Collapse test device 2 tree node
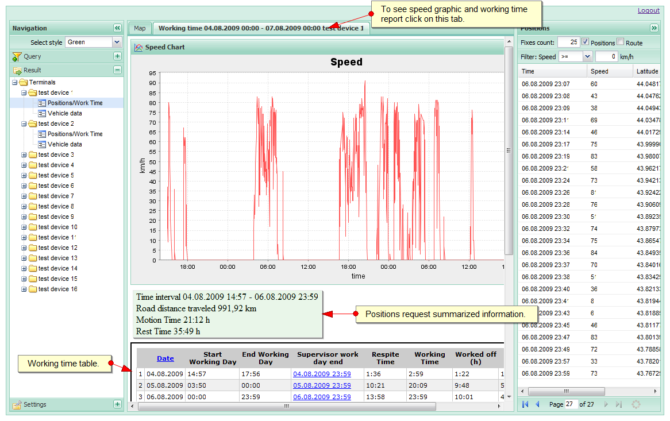This screenshot has width=670, height=421. pyautogui.click(x=24, y=124)
